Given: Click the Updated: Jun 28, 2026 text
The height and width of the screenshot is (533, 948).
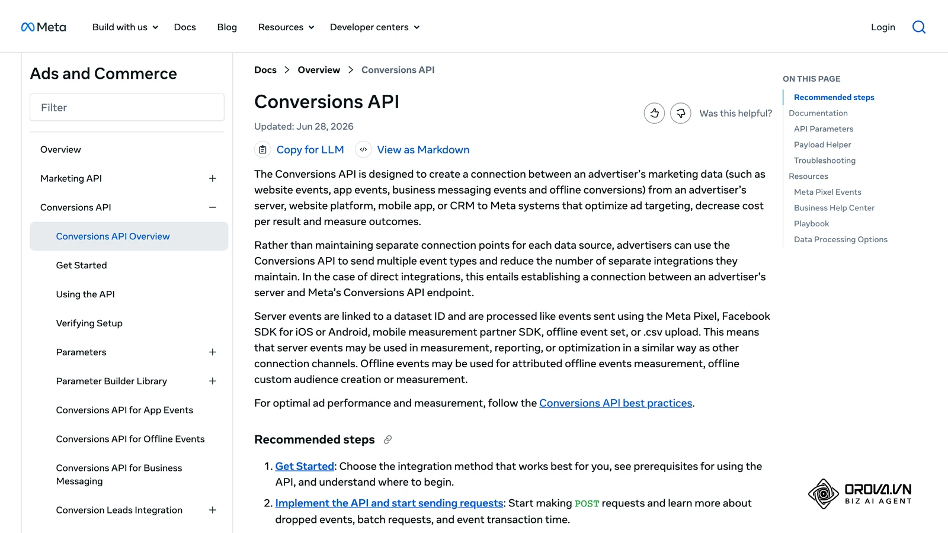Looking at the screenshot, I should click(x=304, y=127).
